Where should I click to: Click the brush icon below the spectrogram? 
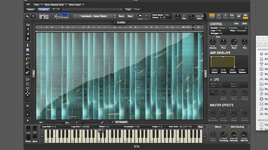pyautogui.click(x=103, y=122)
